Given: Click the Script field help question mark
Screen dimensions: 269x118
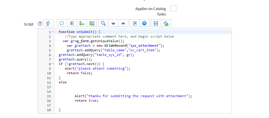Looking at the screenshot, I should 40,24.
